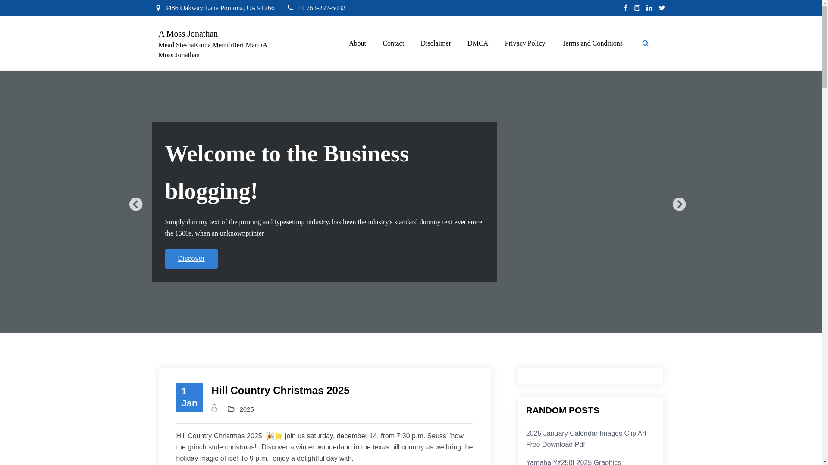Click the Discover button
This screenshot has height=465, width=828.
[x=191, y=259]
